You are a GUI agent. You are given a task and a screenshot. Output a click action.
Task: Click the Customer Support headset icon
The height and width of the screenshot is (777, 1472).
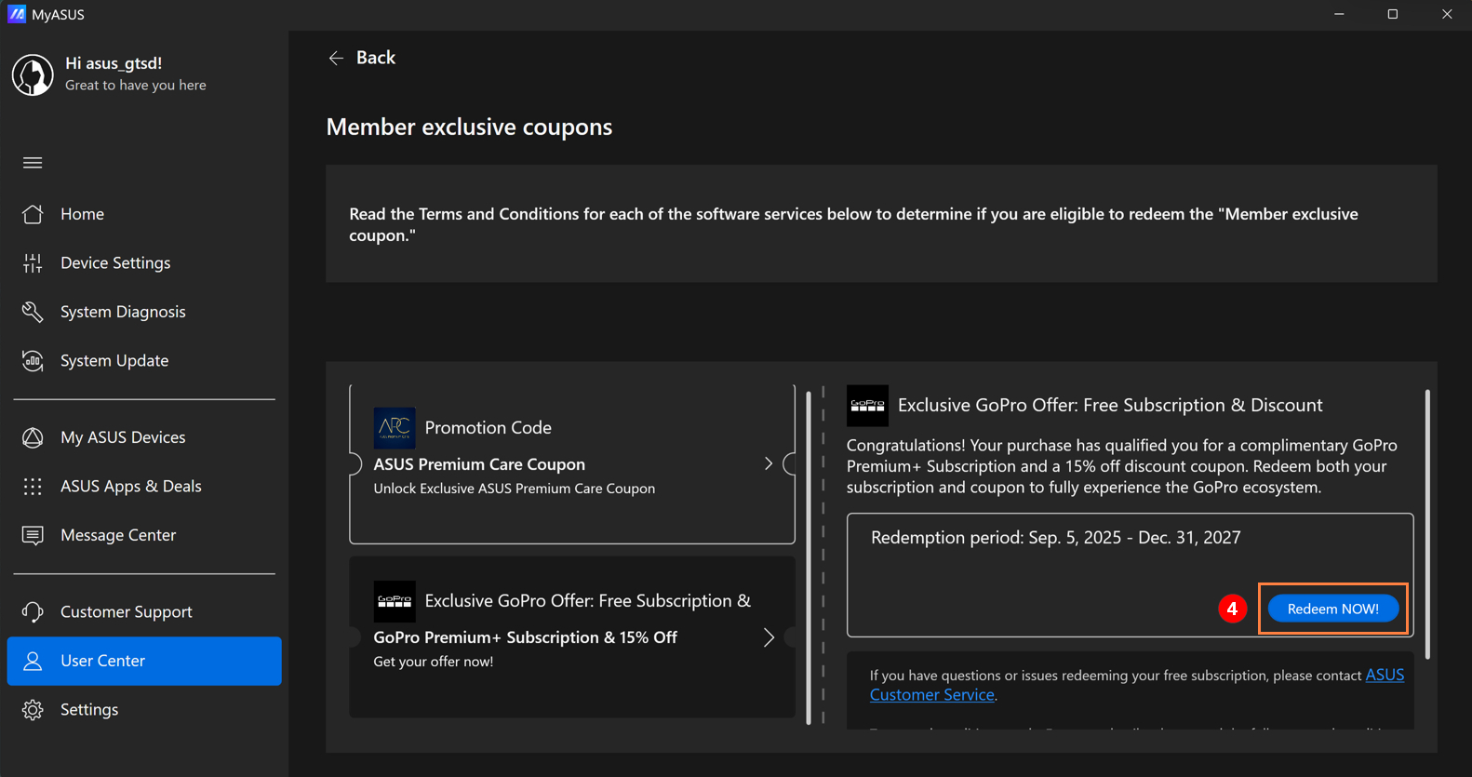click(x=33, y=612)
